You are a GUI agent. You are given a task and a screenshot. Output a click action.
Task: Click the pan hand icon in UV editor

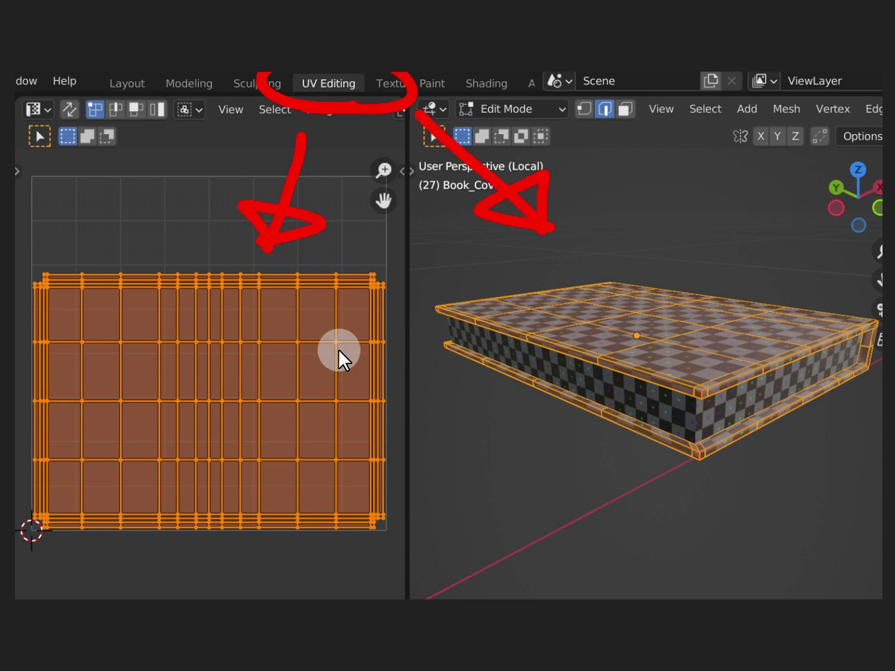tap(383, 200)
